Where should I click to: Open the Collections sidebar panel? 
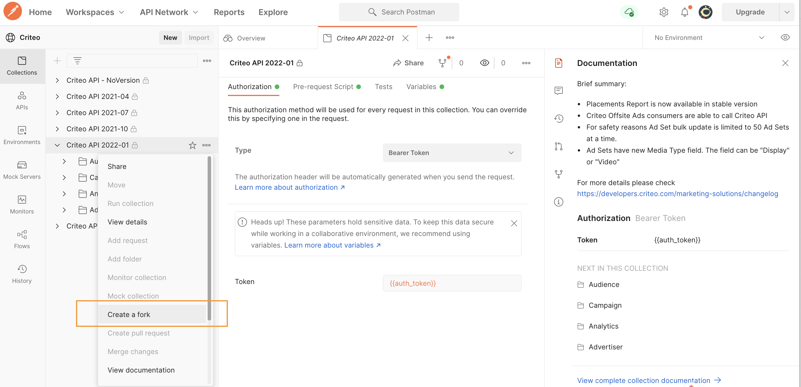[22, 66]
